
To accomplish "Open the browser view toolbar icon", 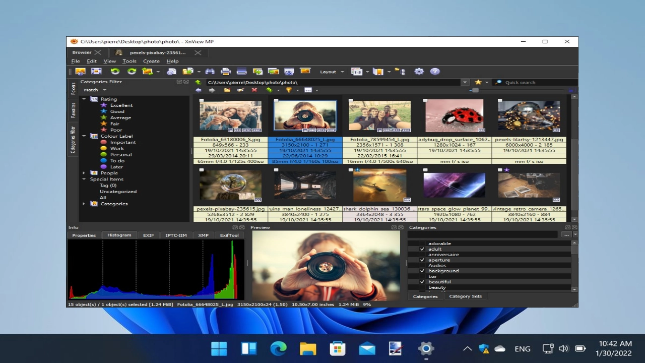I will (x=81, y=72).
